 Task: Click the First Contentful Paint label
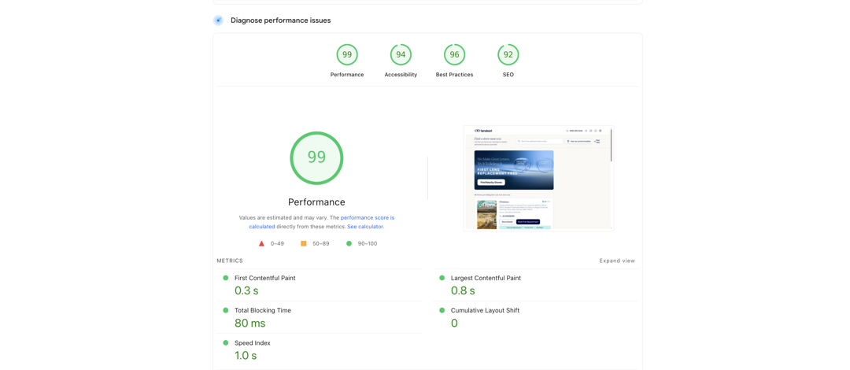pos(265,278)
